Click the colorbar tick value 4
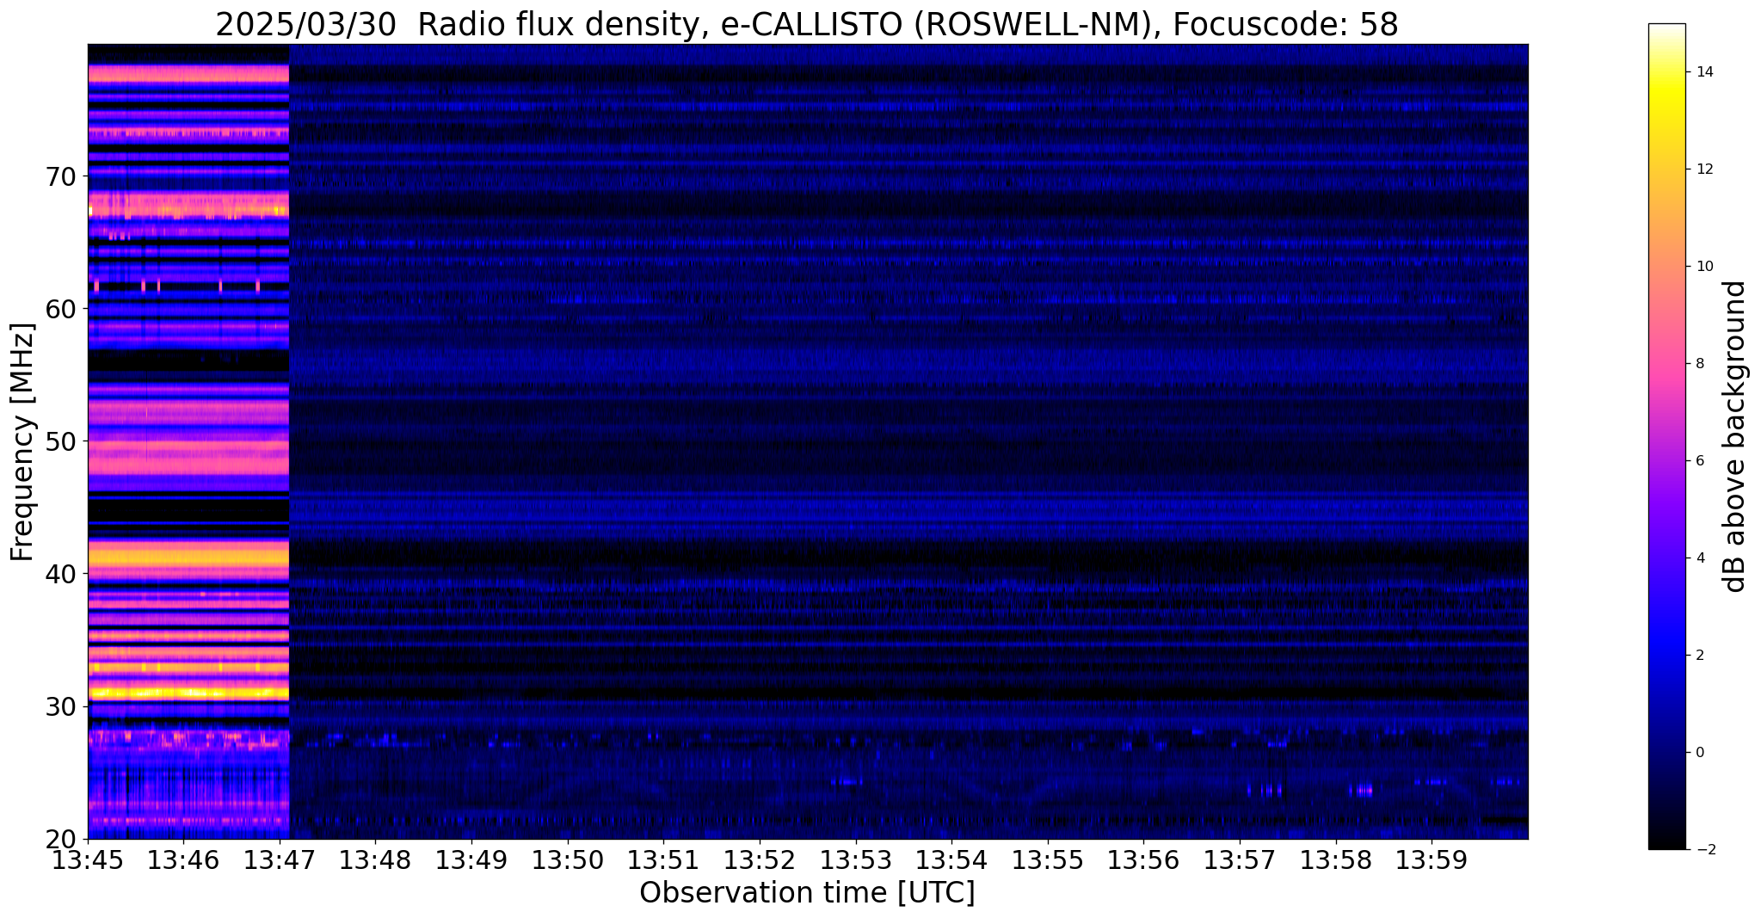Screen dimensions: 1761x918 tap(1699, 558)
